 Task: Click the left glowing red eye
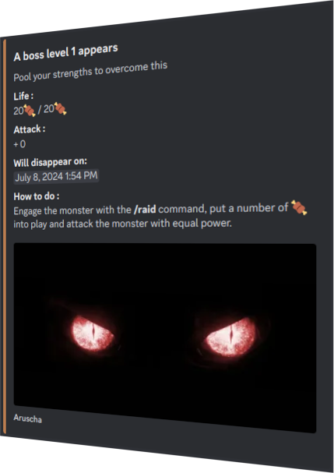93,334
